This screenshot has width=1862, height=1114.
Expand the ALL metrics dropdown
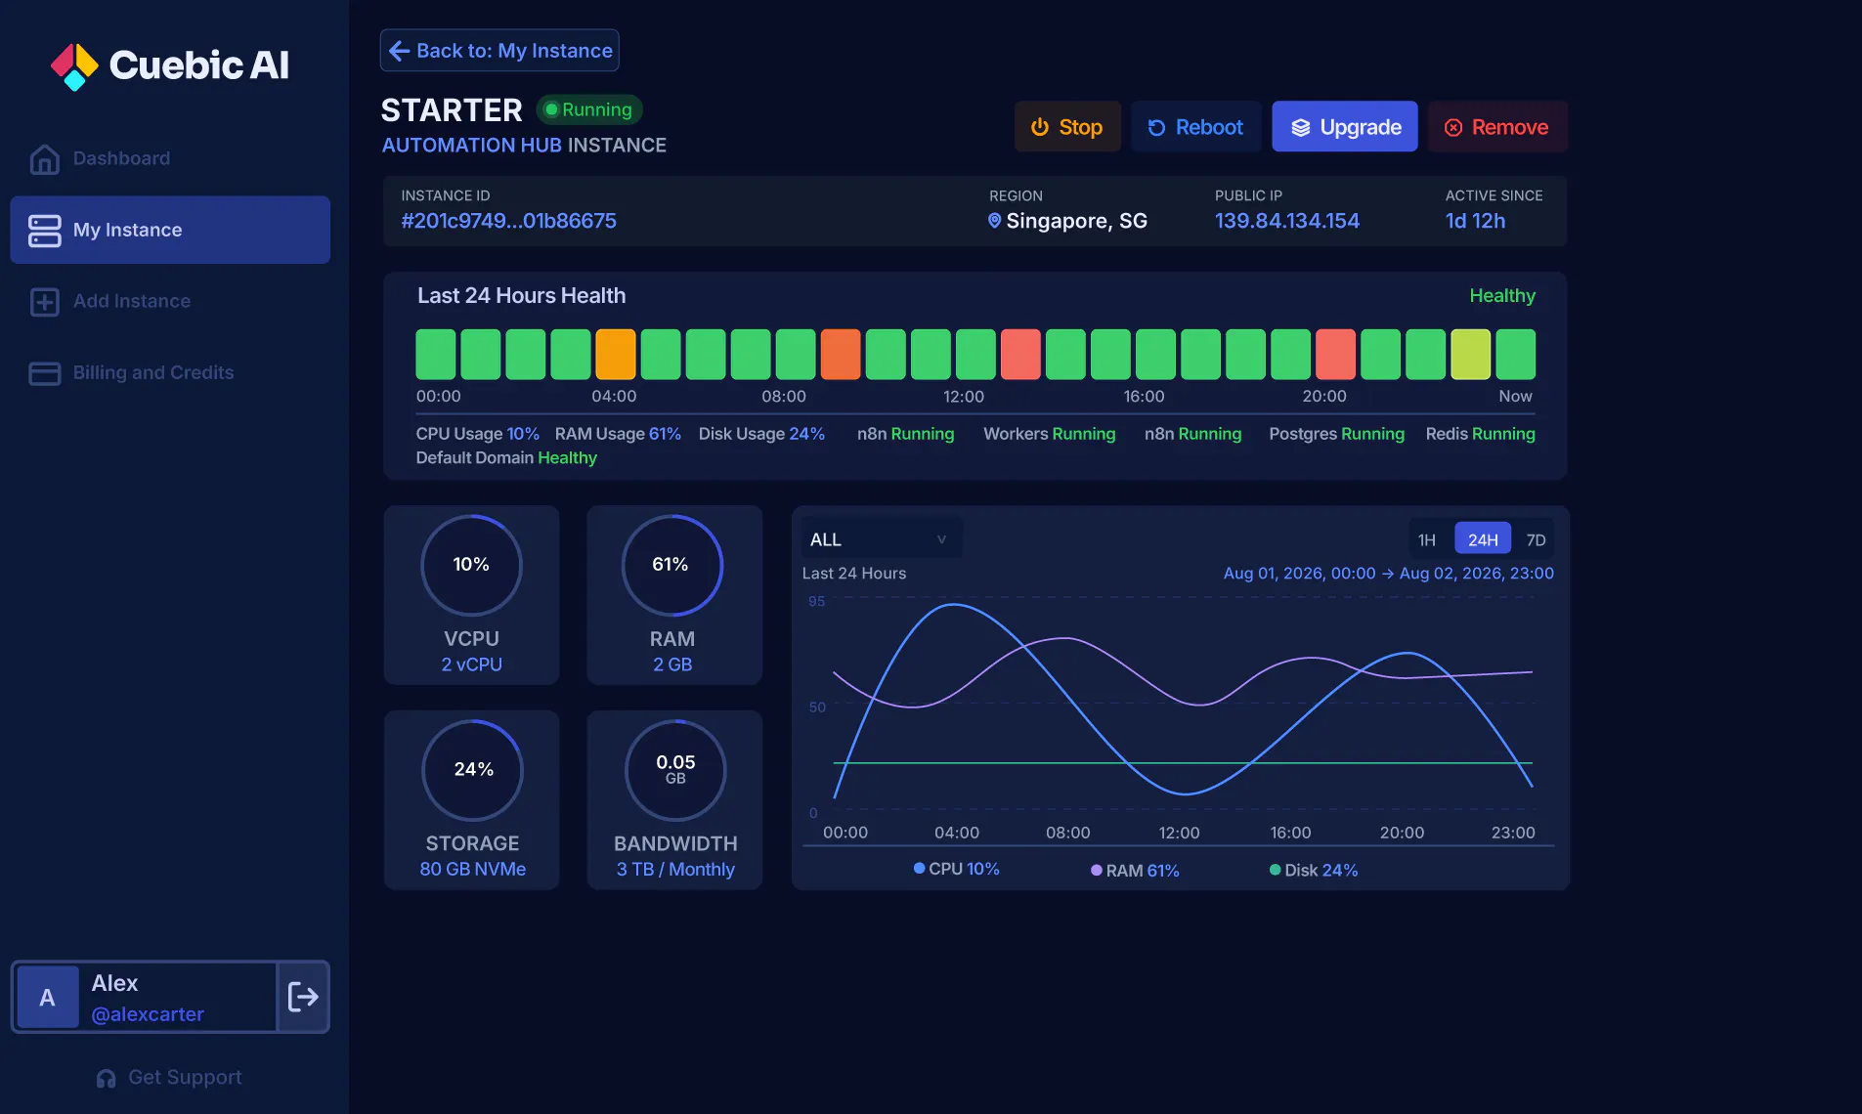pos(881,539)
